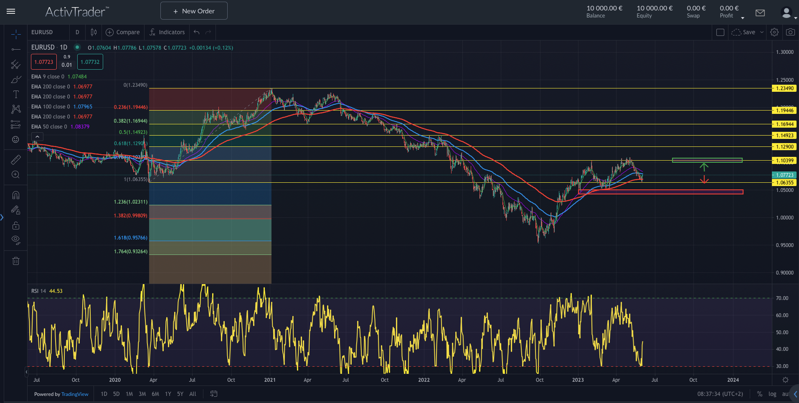Screen dimensions: 799x403
Task: Open the trend line drawing tool
Action: point(15,49)
